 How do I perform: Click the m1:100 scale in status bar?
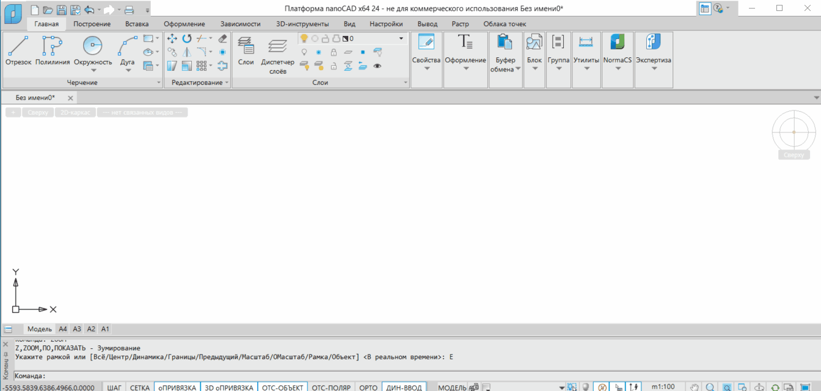tap(663, 387)
